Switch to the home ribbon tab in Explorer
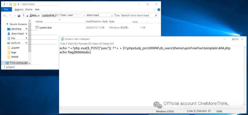This screenshot has height=115, width=248. click(x=19, y=9)
